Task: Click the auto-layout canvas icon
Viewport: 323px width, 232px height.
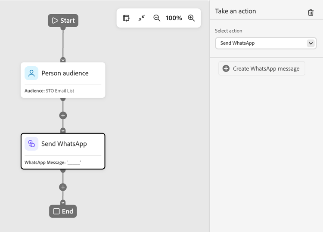Action: click(126, 18)
